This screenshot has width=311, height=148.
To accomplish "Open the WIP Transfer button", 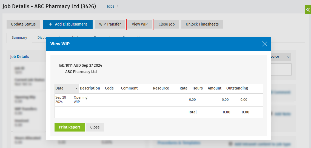I will (x=110, y=24).
